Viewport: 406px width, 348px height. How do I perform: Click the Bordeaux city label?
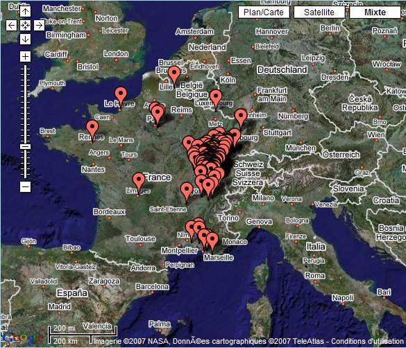tap(109, 211)
